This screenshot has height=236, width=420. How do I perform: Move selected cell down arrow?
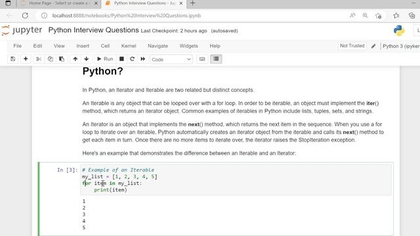tap(86, 59)
